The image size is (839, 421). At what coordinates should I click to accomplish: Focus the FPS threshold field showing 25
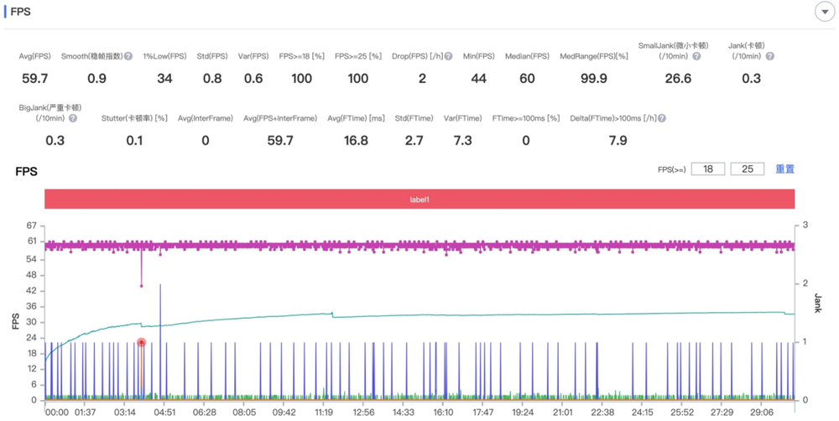click(747, 169)
